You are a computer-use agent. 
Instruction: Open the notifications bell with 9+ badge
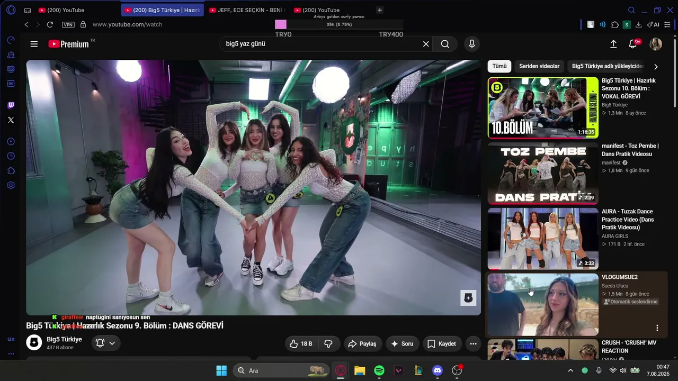pyautogui.click(x=633, y=44)
